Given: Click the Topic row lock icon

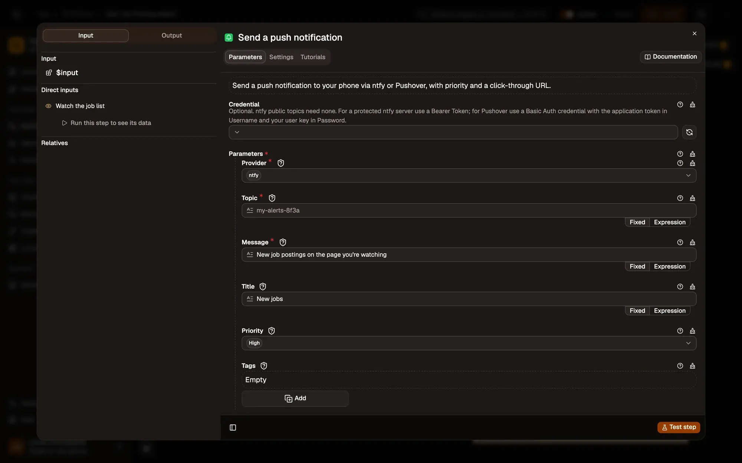Looking at the screenshot, I should [x=692, y=198].
